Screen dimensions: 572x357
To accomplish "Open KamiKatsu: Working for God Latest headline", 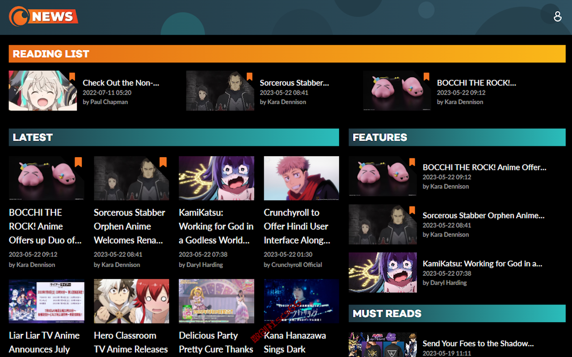I will click(216, 226).
